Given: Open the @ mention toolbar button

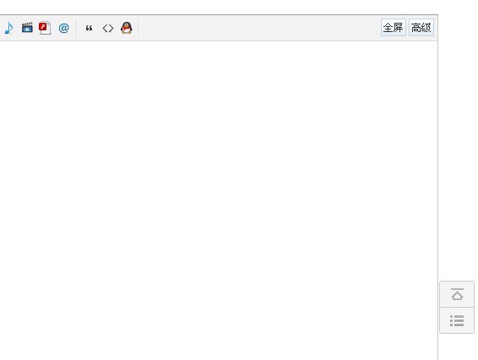Looking at the screenshot, I should 63,28.
